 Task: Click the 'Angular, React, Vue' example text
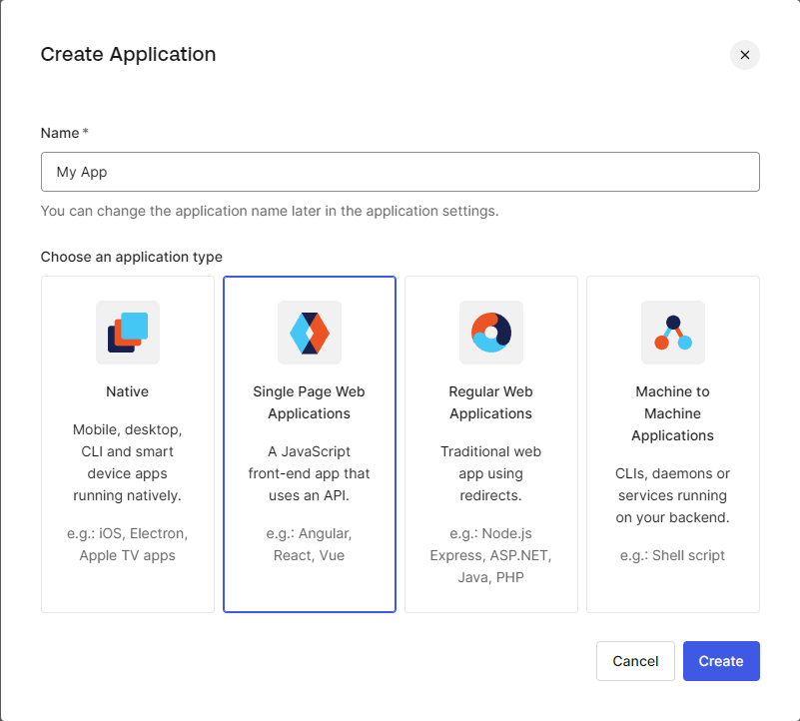(x=310, y=544)
